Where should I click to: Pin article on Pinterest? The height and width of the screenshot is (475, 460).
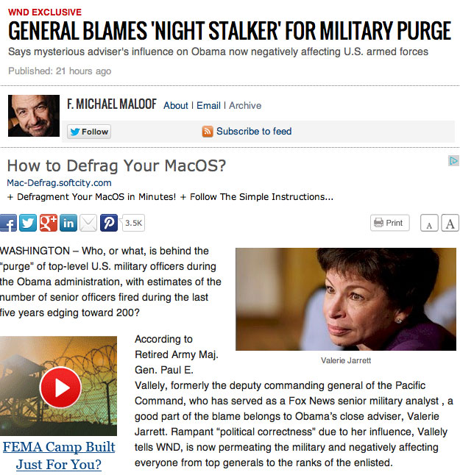[x=109, y=223]
